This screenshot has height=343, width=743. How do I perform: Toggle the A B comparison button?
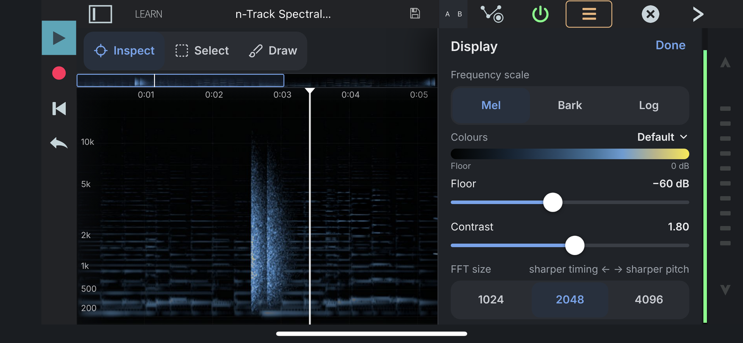[453, 14]
